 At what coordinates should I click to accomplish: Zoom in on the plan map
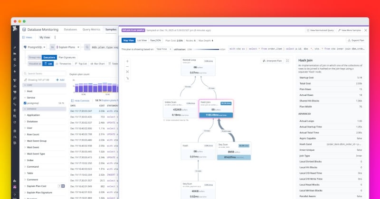pos(127,60)
